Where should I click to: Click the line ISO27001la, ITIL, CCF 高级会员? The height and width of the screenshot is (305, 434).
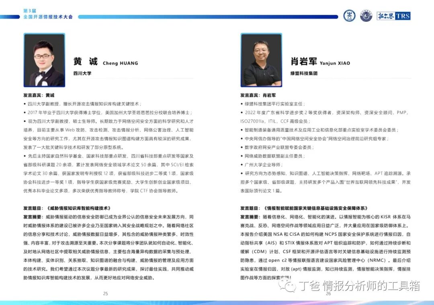click(x=275, y=121)
